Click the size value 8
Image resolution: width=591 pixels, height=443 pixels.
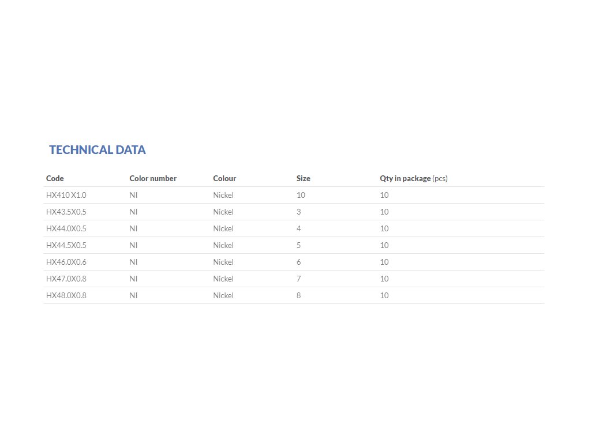[x=299, y=296]
